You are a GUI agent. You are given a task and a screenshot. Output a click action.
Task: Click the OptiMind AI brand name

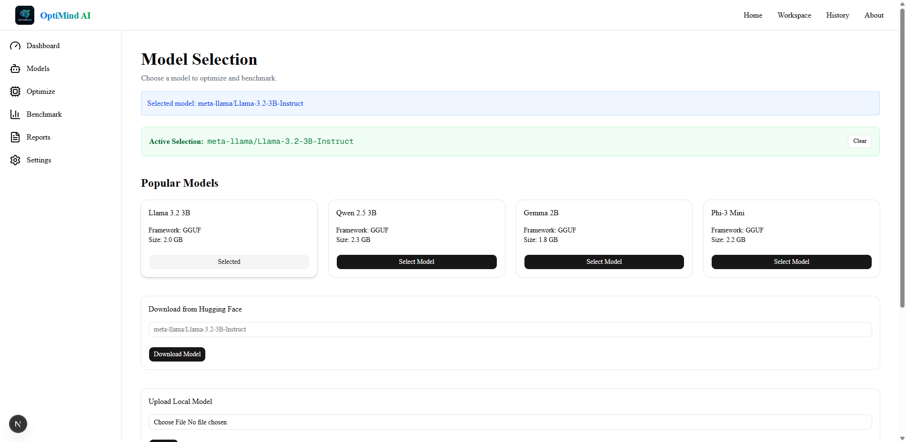point(65,16)
